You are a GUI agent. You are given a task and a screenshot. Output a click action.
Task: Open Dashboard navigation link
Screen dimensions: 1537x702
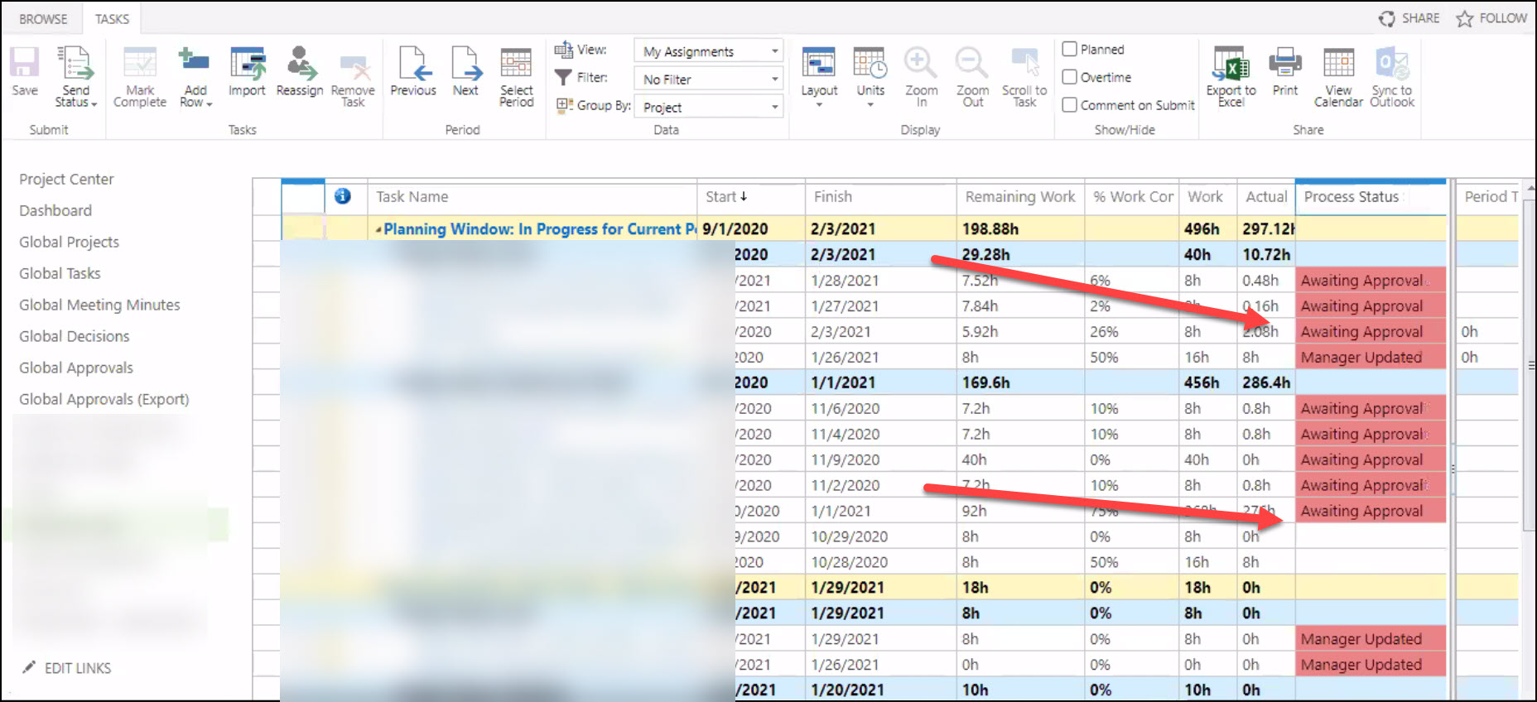[55, 210]
